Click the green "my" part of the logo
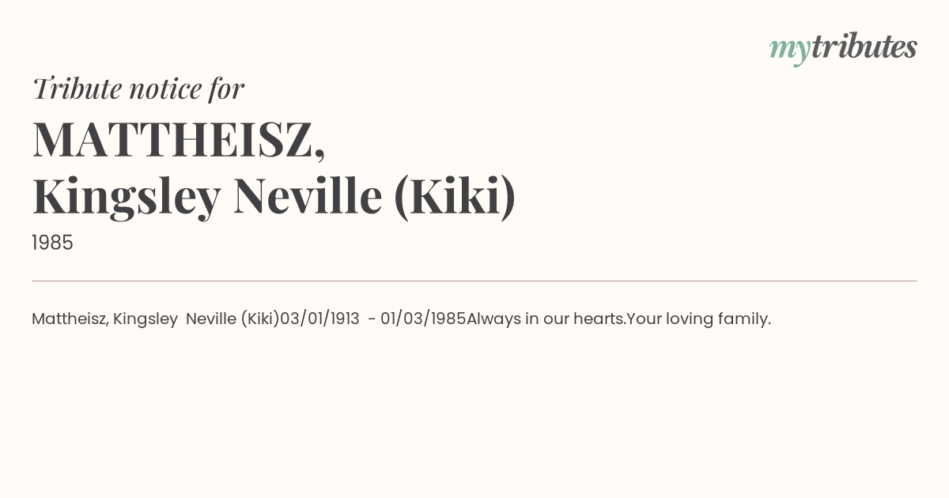The height and width of the screenshot is (498, 949). coord(789,49)
